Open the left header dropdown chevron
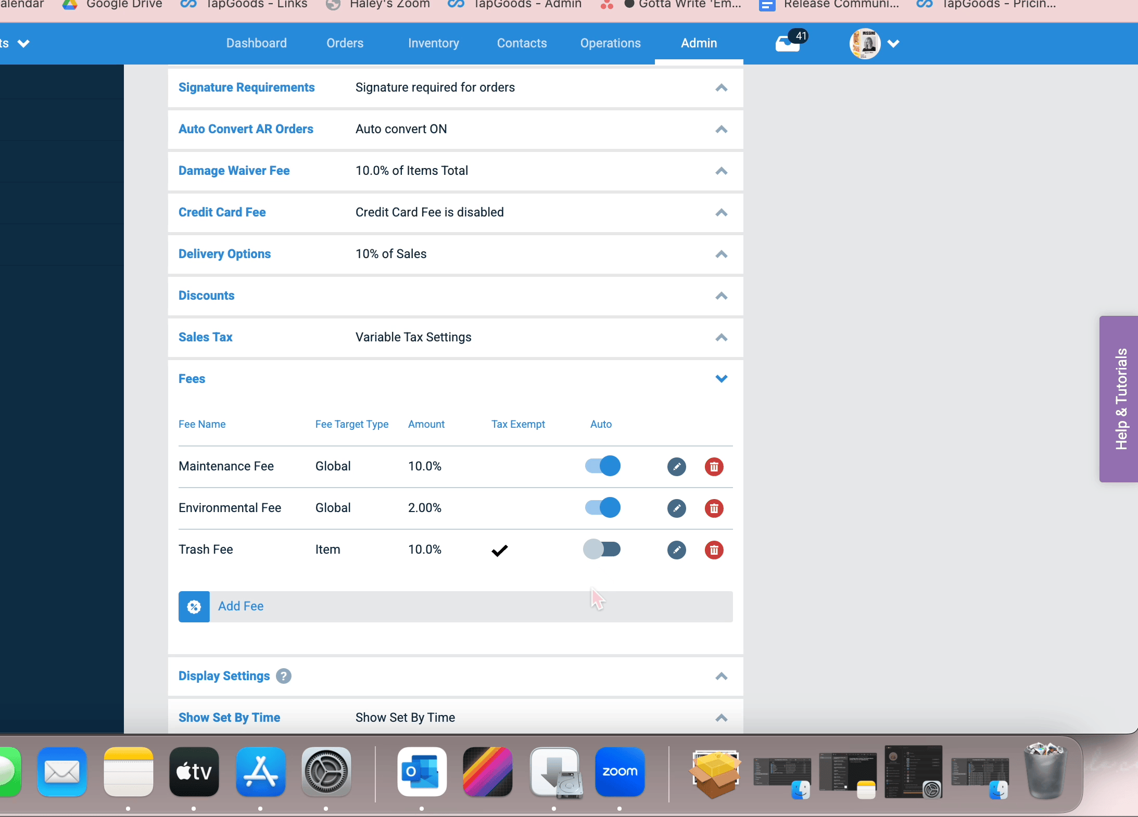 (23, 43)
